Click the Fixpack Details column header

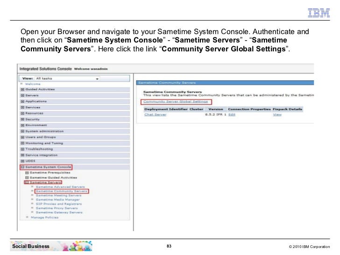[x=287, y=109]
